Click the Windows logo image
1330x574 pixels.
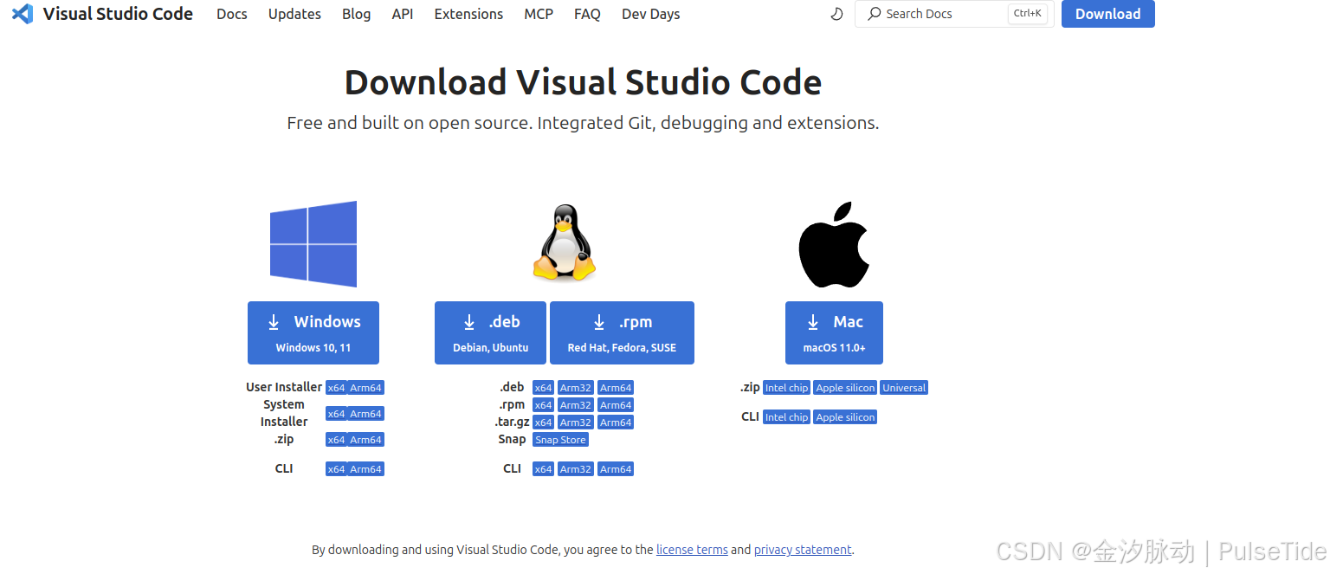[x=313, y=244]
